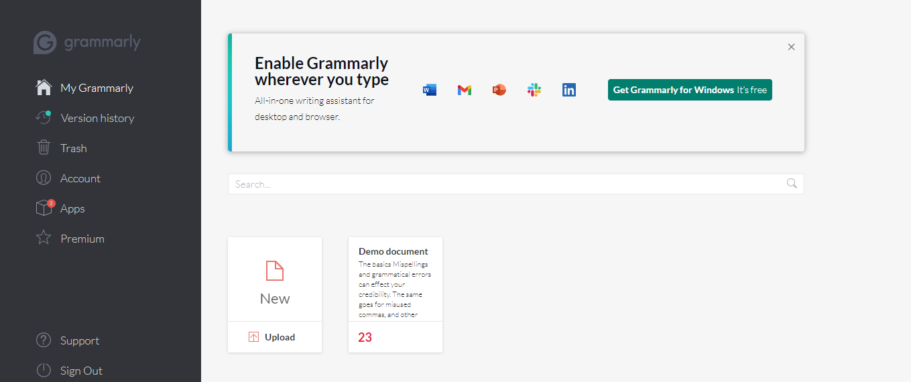Image resolution: width=911 pixels, height=382 pixels.
Task: Click the upload arrow icon
Action: point(253,337)
